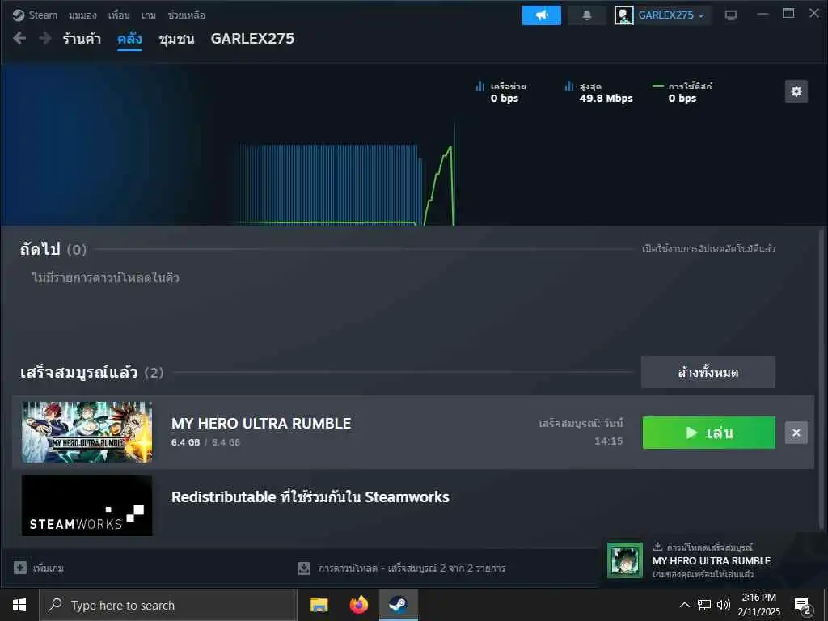Viewport: 828px width, 621px height.
Task: Open the ร้านค้า (Store) tab
Action: tap(82, 39)
